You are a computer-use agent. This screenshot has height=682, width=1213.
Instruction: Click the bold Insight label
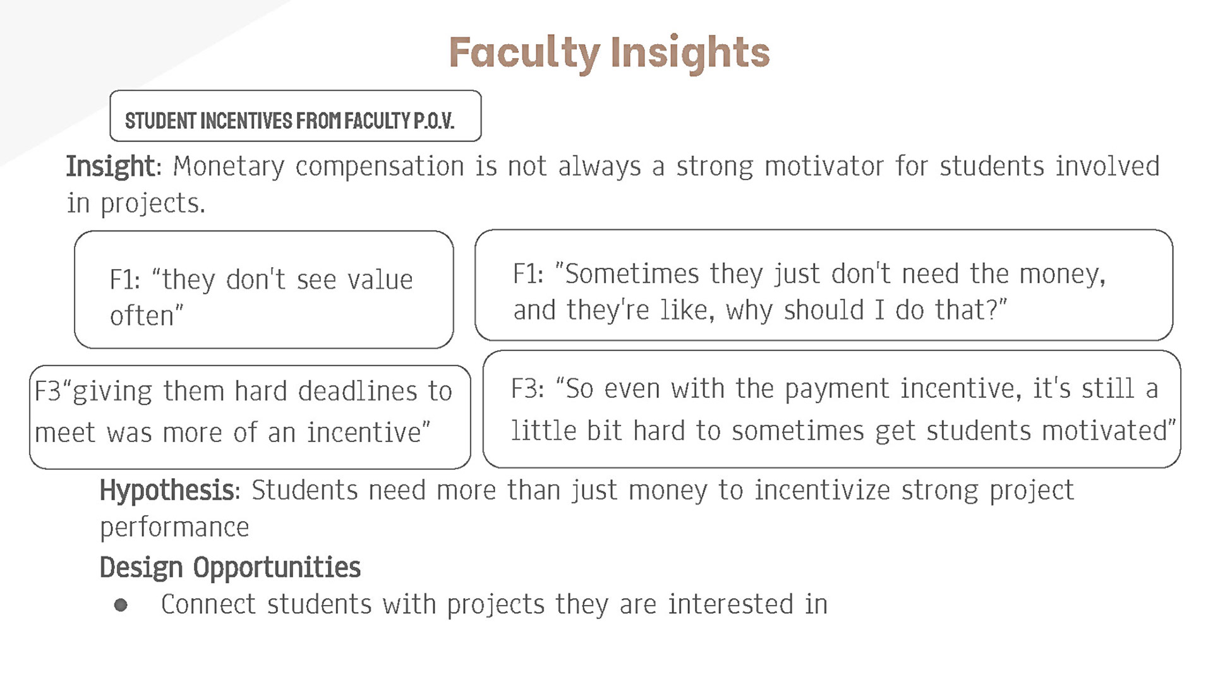pos(111,166)
